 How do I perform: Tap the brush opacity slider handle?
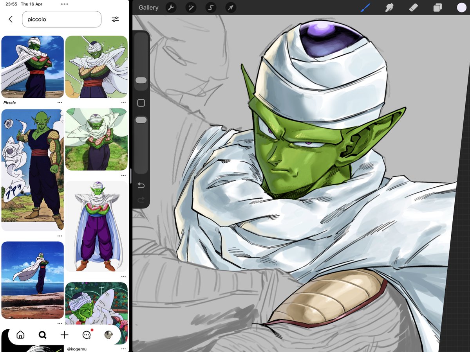[141, 120]
